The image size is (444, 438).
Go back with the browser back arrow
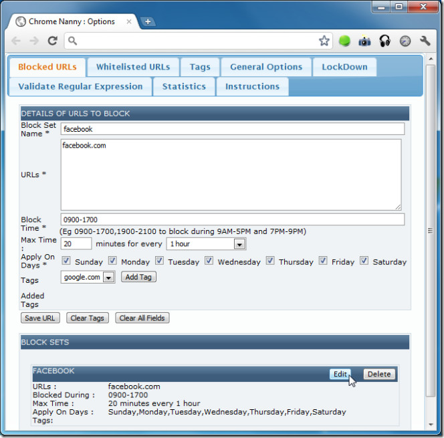tap(16, 41)
